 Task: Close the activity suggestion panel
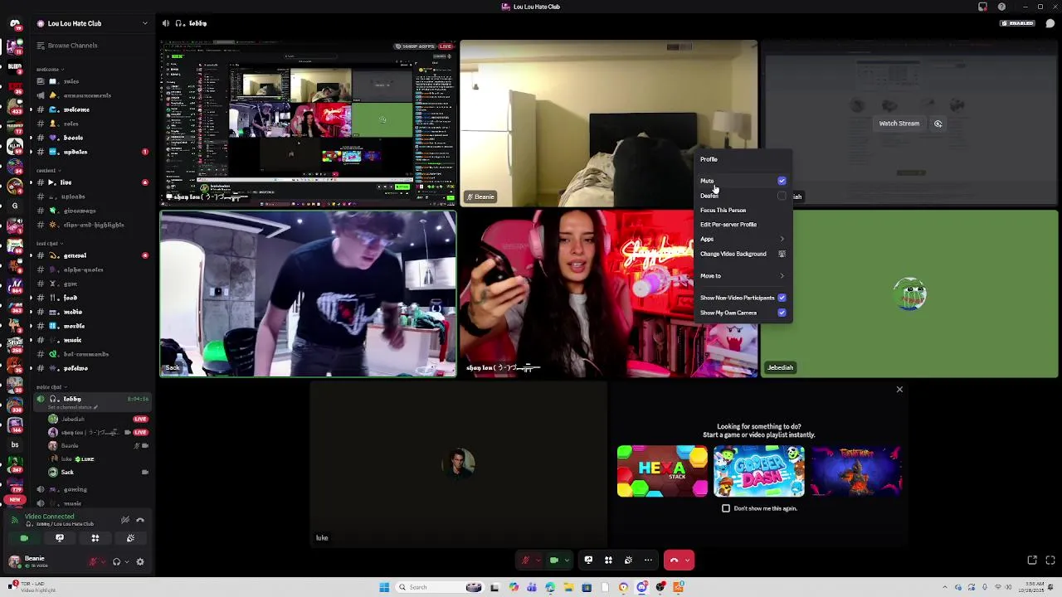click(x=899, y=389)
